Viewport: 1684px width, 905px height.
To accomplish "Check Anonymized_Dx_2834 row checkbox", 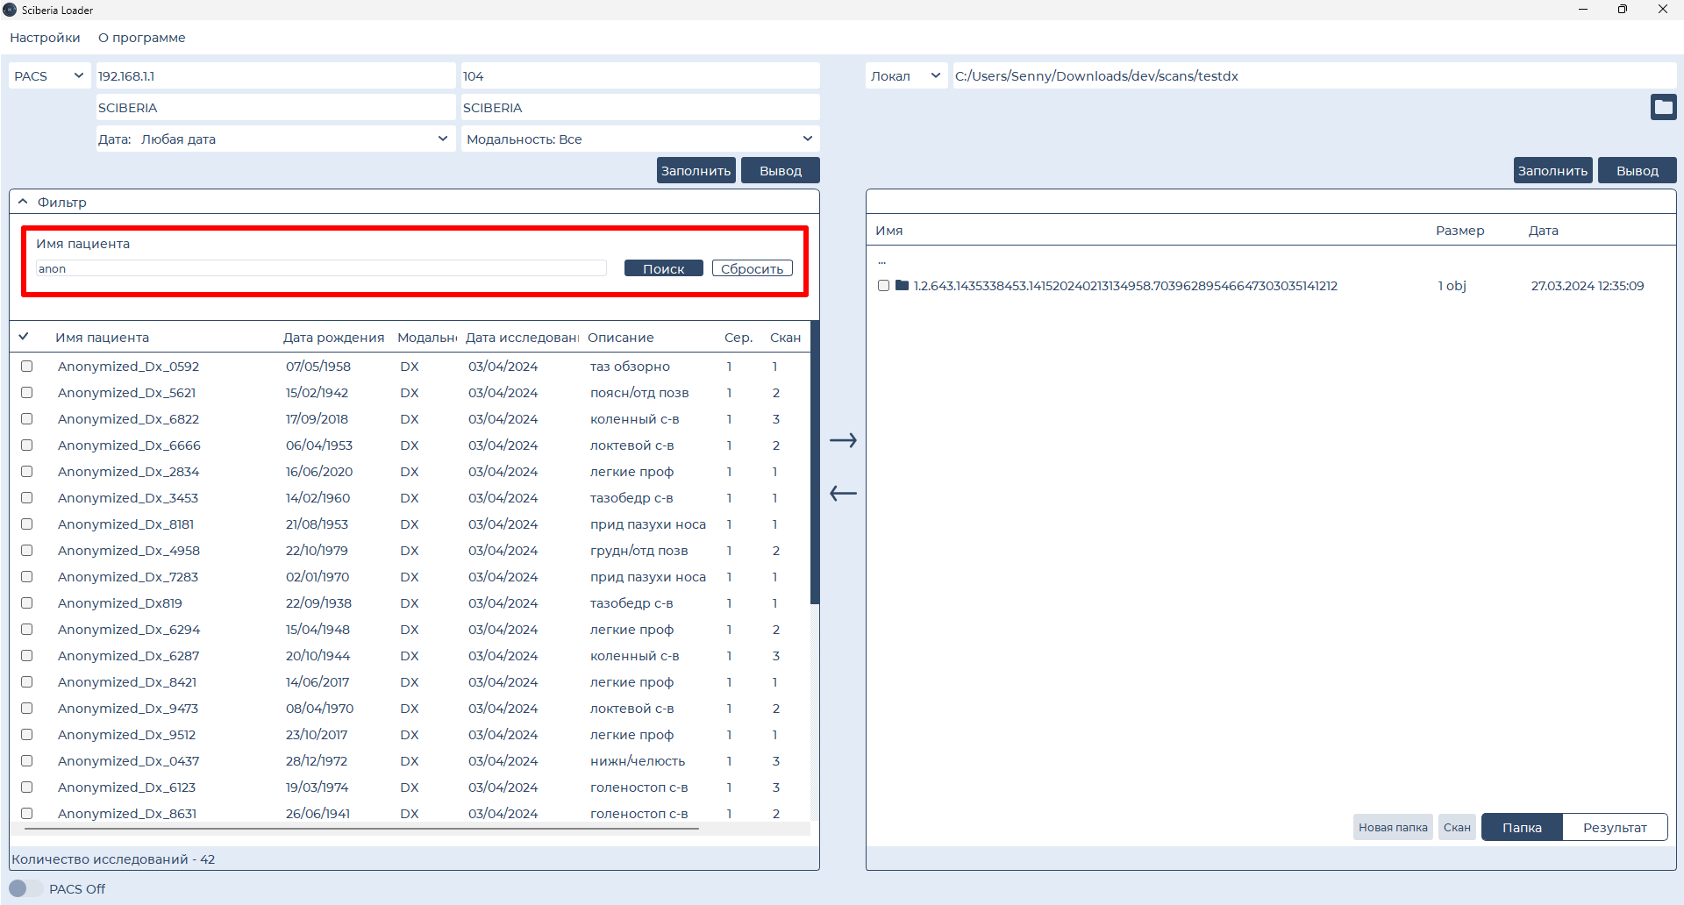I will [27, 472].
